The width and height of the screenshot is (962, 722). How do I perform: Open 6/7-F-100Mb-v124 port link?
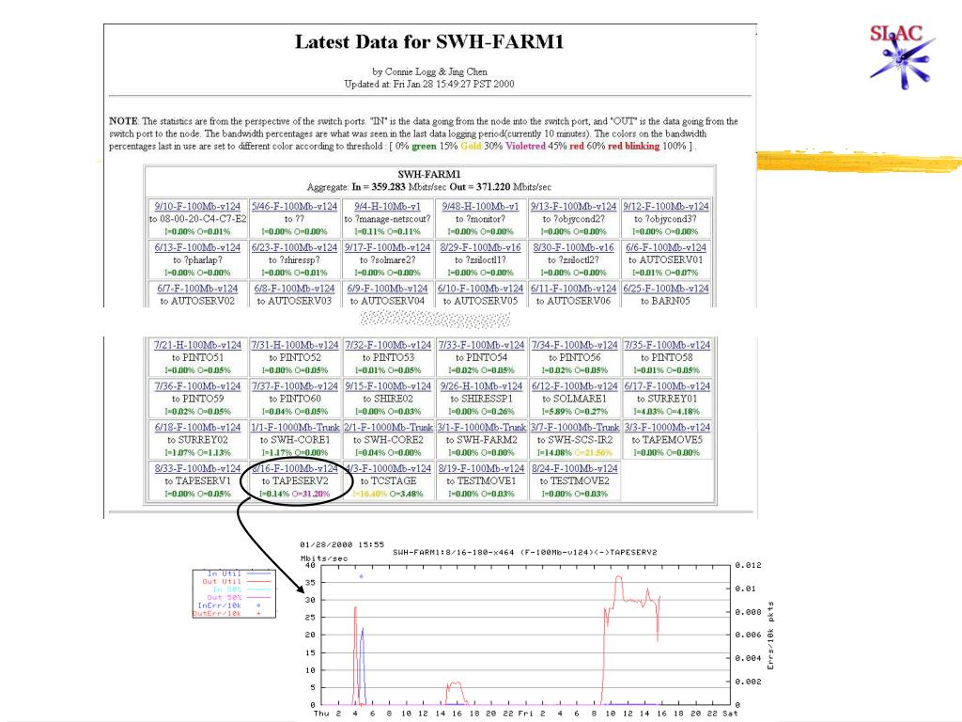click(197, 289)
